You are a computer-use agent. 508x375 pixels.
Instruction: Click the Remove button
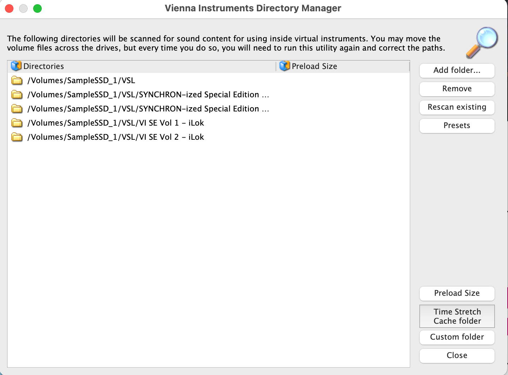pyautogui.click(x=457, y=89)
